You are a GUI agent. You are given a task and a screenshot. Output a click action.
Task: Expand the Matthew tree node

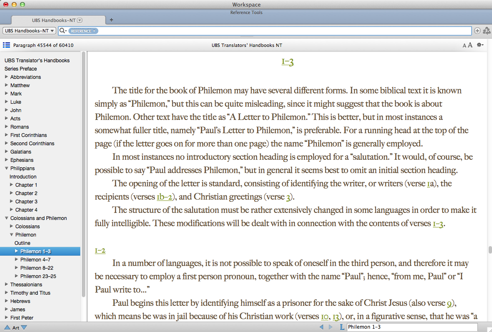6,85
